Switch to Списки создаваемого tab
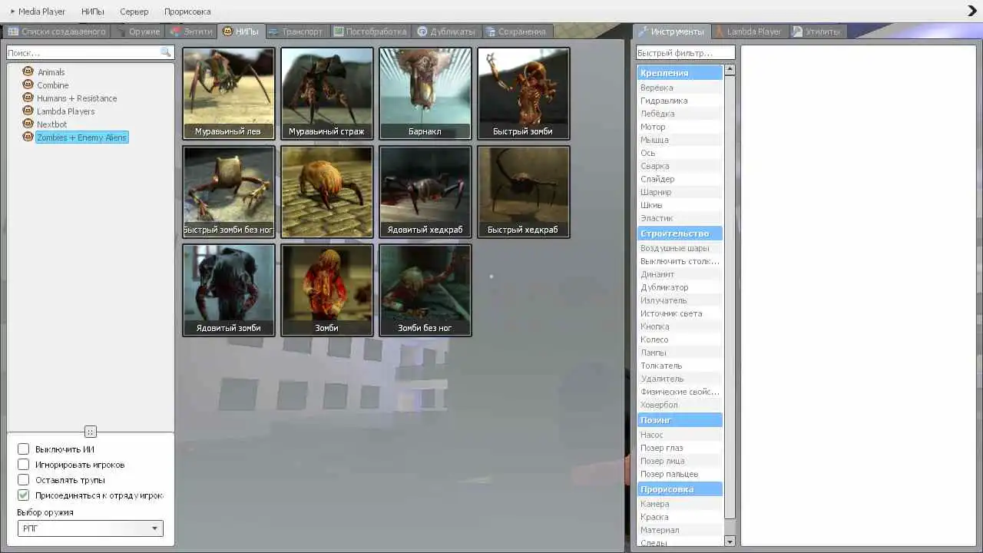This screenshot has height=553, width=983. pos(58,31)
